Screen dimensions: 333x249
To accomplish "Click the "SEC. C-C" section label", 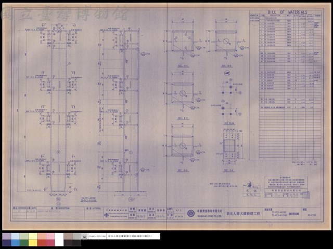I will coord(183,118).
